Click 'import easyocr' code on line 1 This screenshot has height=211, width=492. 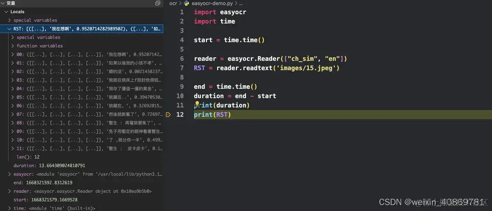point(220,12)
